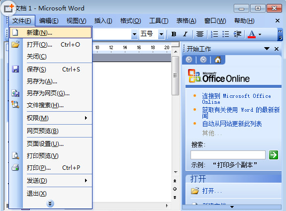Click the previous page double-arrow button
286x211 pixels.
175,181
